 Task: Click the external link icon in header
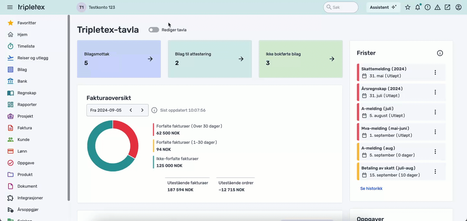pyautogui.click(x=448, y=7)
